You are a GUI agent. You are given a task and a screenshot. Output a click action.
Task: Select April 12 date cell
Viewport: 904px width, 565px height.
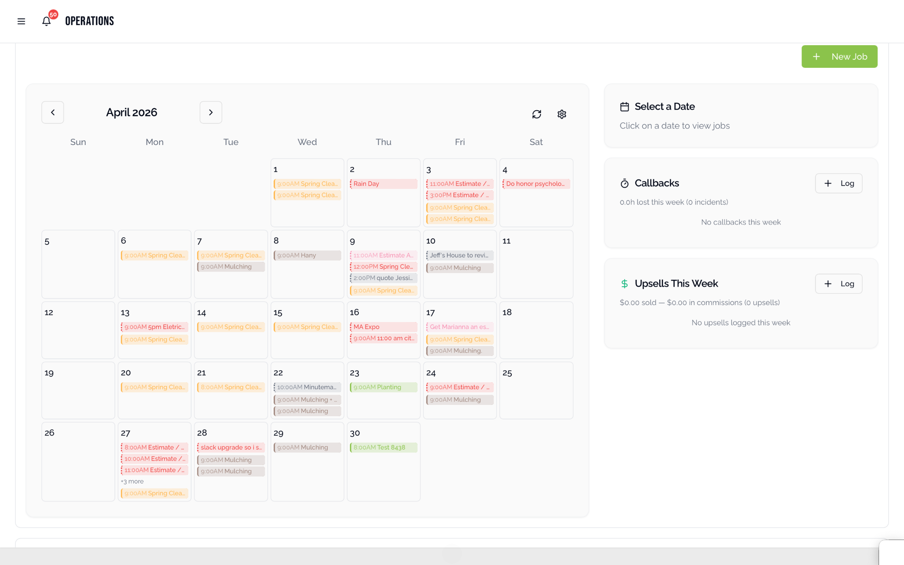[78, 330]
